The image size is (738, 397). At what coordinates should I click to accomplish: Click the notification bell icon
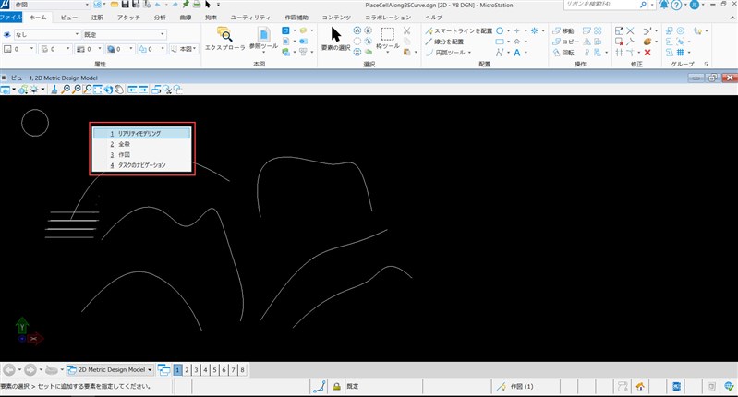[x=663, y=5]
